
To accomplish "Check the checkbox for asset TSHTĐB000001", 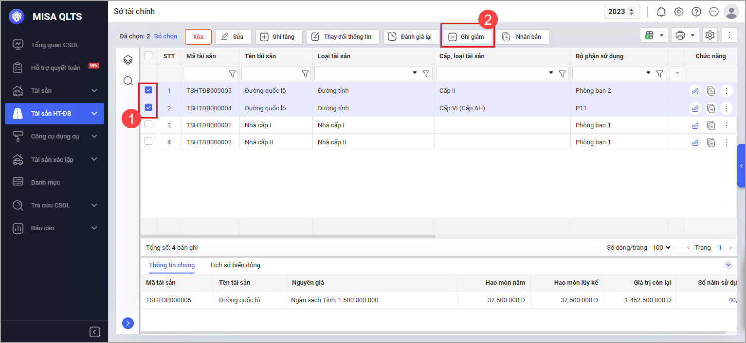I will 148,124.
